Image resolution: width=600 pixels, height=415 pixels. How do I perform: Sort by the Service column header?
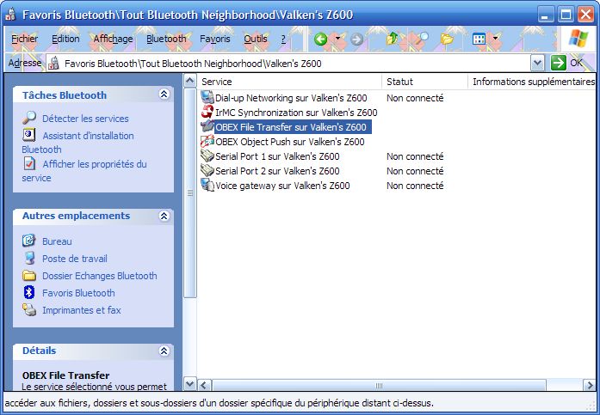click(289, 82)
